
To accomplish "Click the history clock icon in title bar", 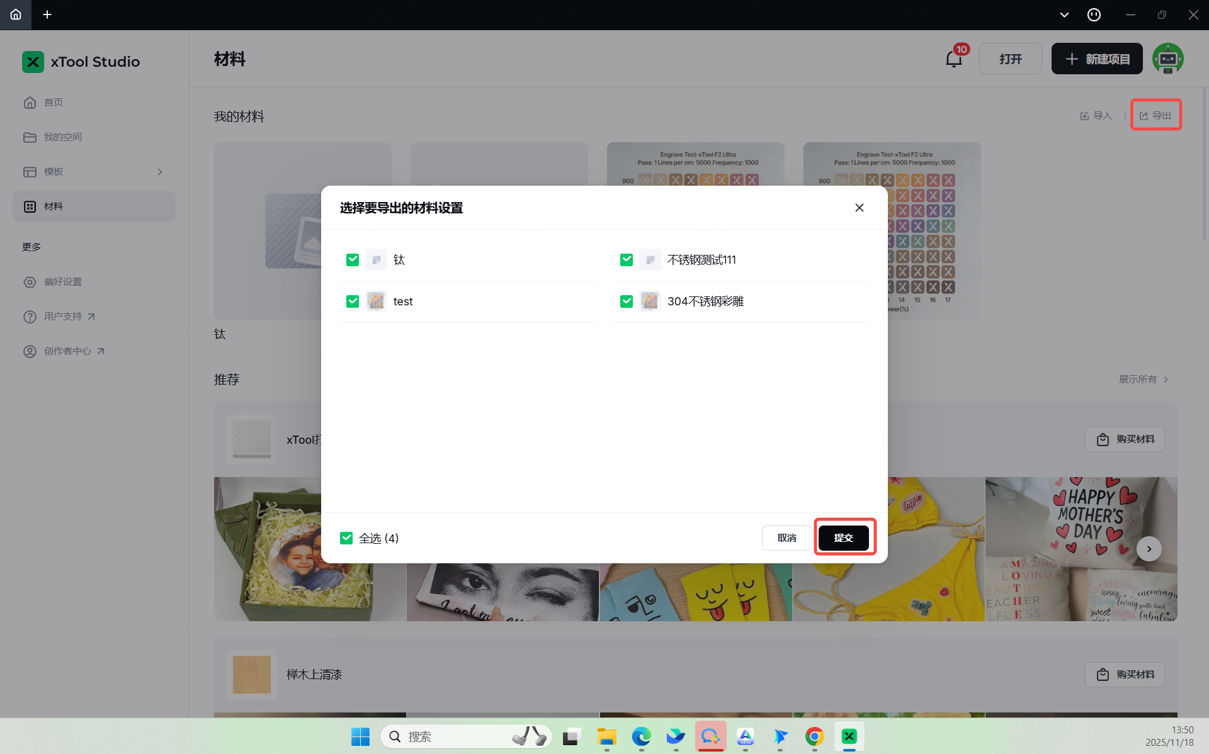I will click(x=1094, y=14).
